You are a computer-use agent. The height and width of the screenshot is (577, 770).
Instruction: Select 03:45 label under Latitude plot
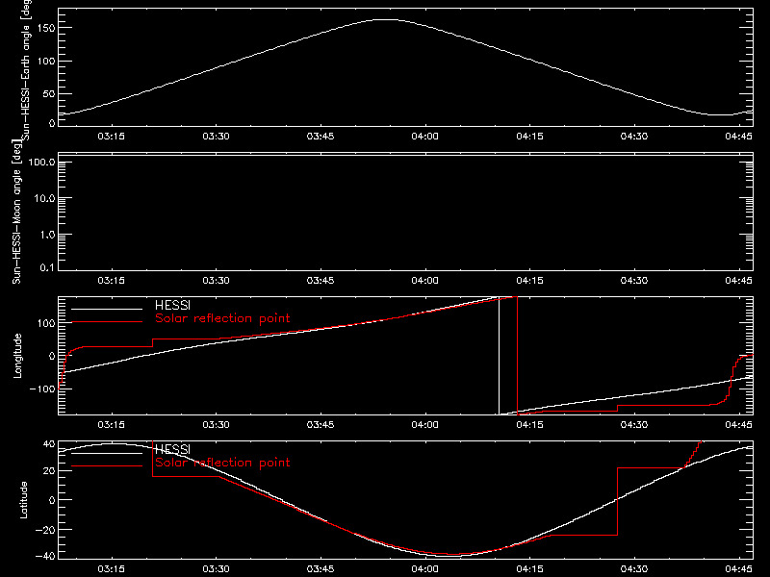[x=321, y=568]
